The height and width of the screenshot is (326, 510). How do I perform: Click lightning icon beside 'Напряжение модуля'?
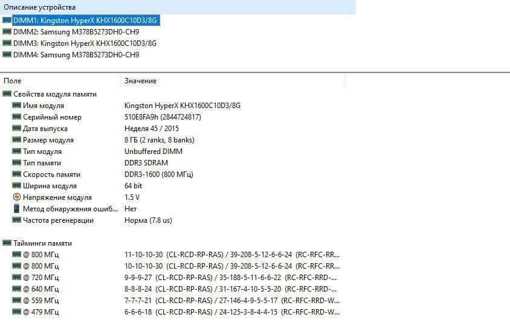(16, 197)
